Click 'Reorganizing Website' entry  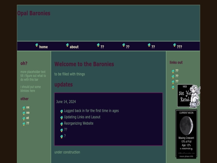[x=79, y=124]
